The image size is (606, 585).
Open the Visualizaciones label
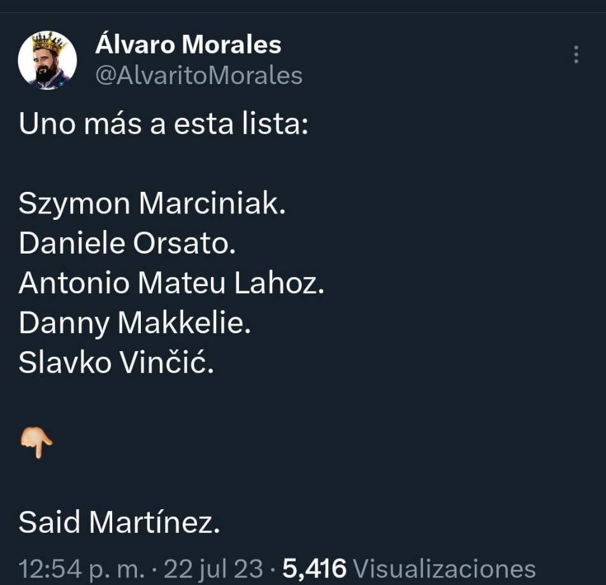(x=444, y=568)
